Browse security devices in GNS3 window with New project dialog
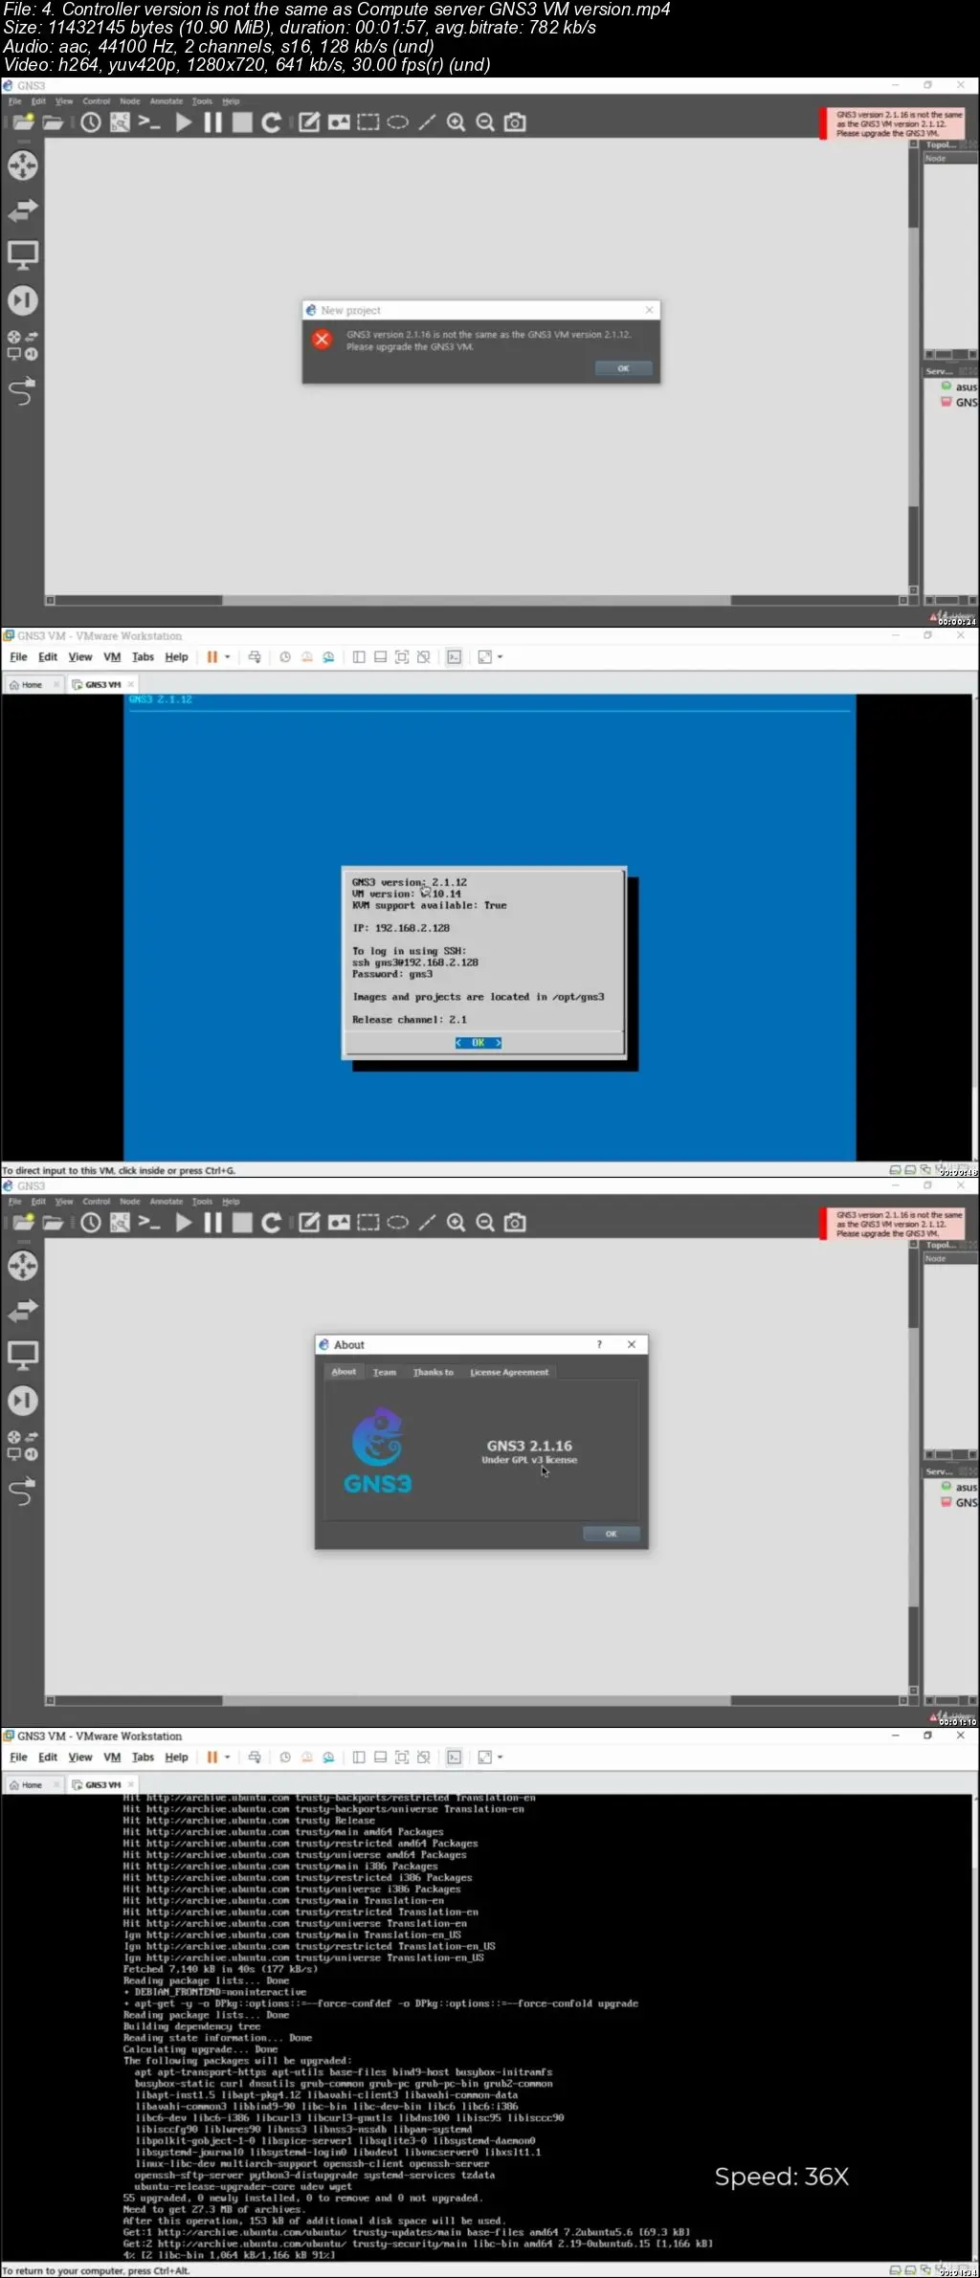This screenshot has width=980, height=2278. pyautogui.click(x=23, y=300)
